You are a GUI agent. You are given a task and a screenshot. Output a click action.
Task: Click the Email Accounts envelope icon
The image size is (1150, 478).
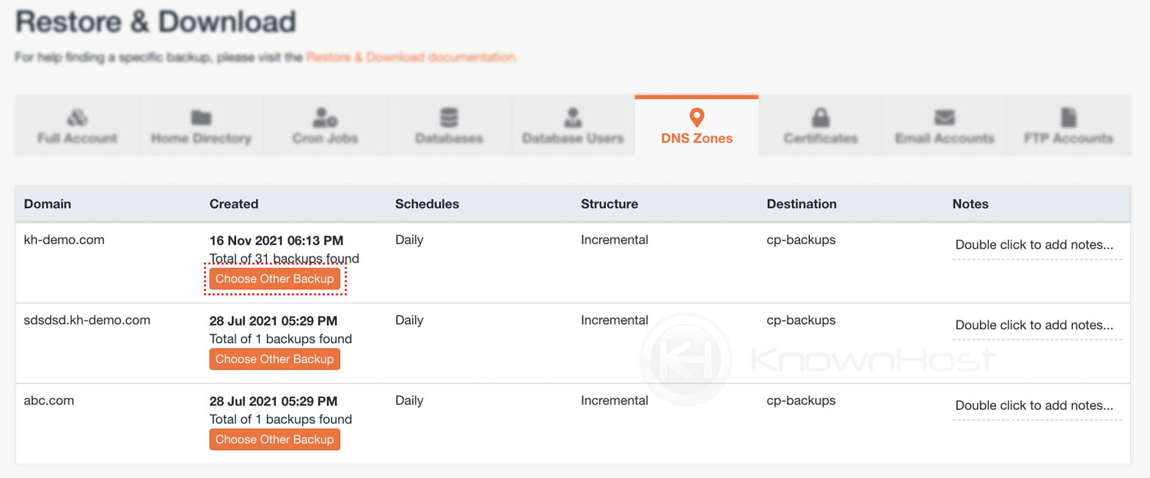click(945, 117)
